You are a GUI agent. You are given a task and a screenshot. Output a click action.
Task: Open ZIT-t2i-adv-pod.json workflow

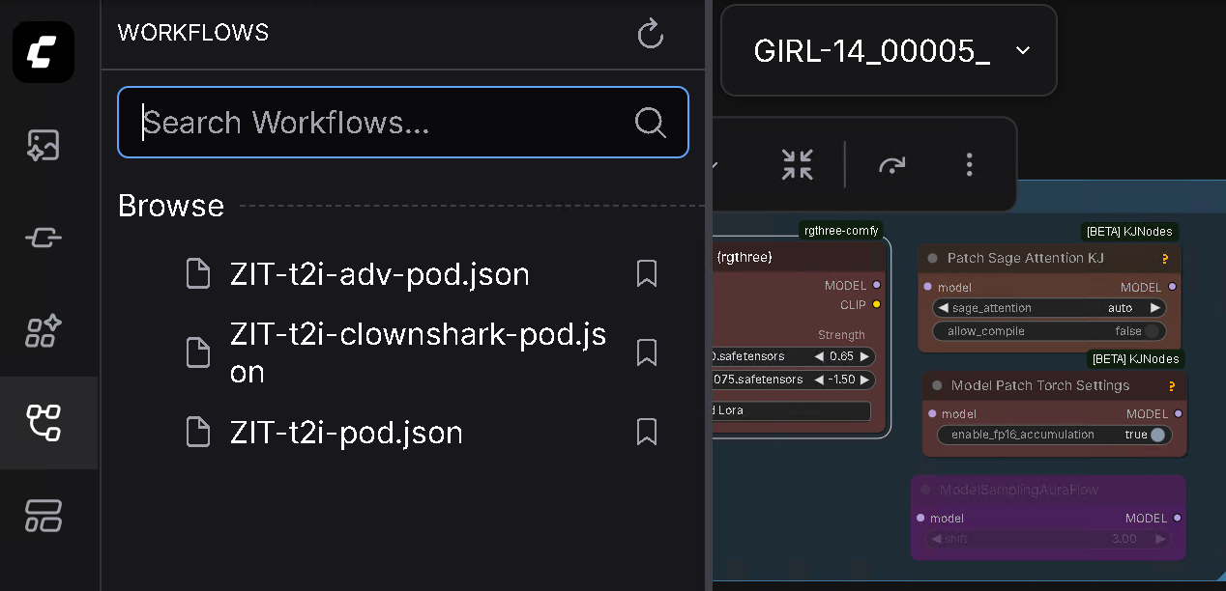(379, 274)
